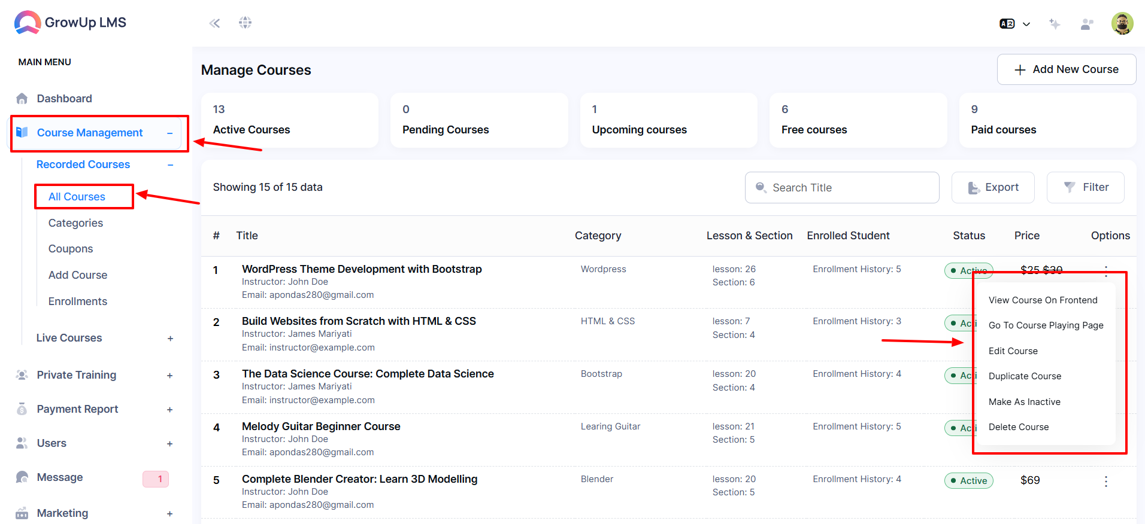Open the contacts icon in the header
1145x524 pixels.
1086,24
